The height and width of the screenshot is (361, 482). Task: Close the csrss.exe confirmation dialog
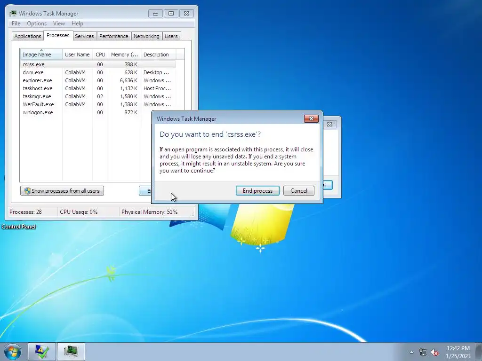(x=311, y=119)
